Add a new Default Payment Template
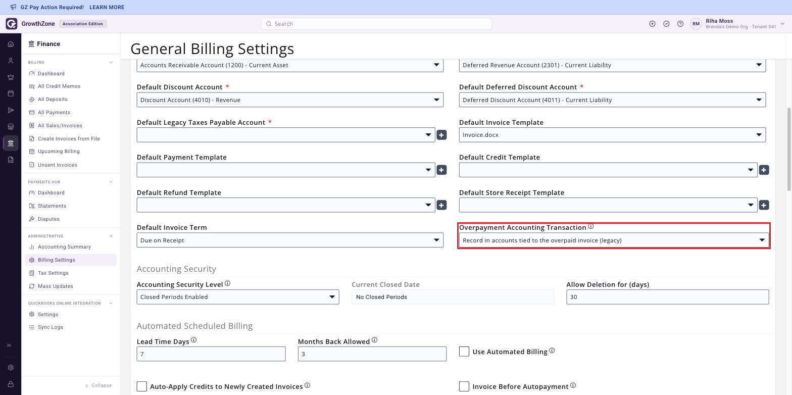Image resolution: width=792 pixels, height=395 pixels. 441,170
